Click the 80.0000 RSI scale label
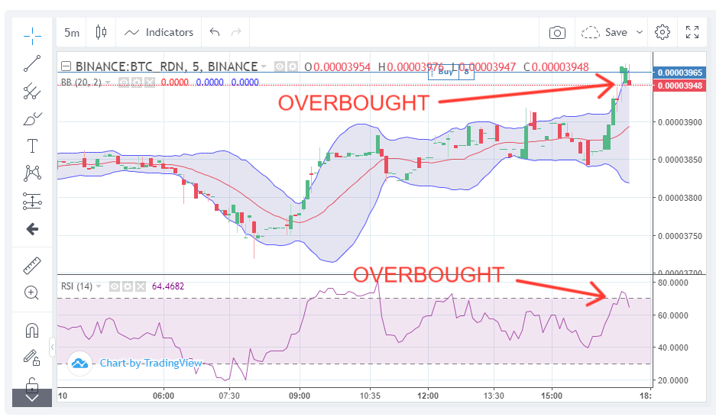The image size is (716, 417). pyautogui.click(x=672, y=283)
